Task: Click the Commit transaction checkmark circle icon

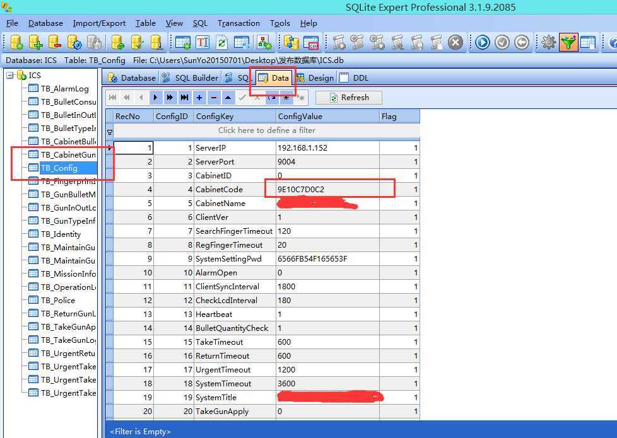Action: coord(502,42)
